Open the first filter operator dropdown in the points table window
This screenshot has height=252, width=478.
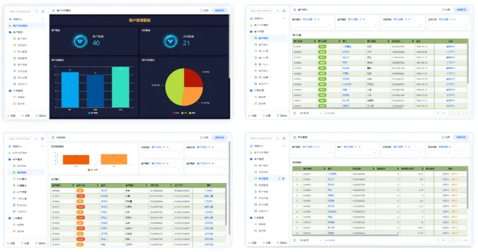click(x=311, y=147)
